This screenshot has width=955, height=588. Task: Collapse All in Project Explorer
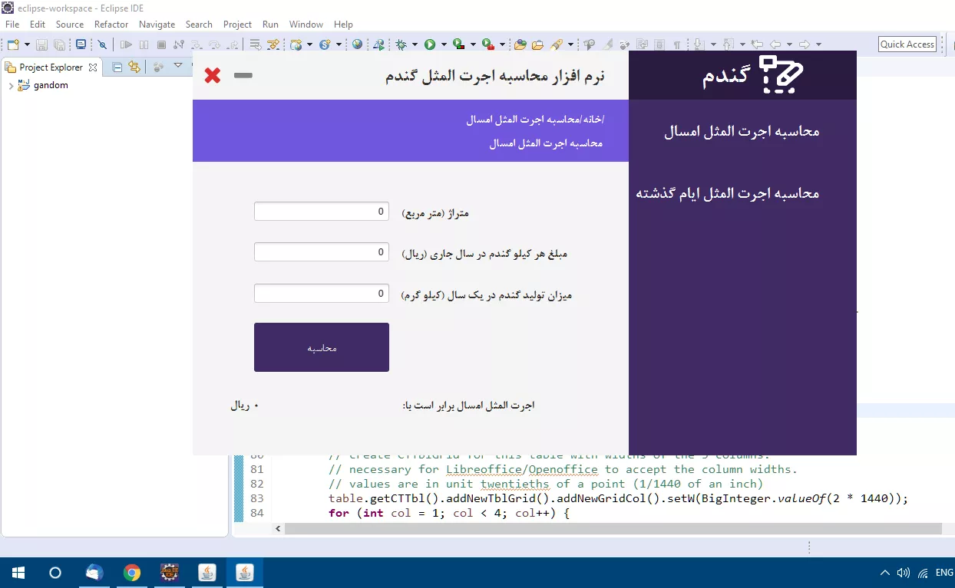point(117,67)
